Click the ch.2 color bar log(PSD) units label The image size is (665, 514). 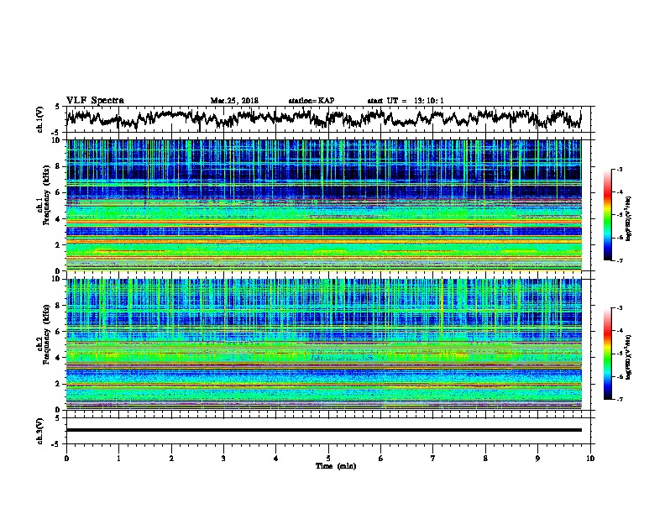[x=629, y=357]
